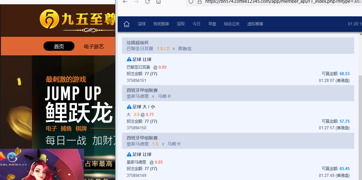Open the 早盘 tab
The width and height of the screenshot is (362, 180).
[212, 24]
